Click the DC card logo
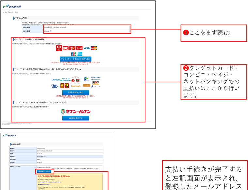 [x=66, y=48]
